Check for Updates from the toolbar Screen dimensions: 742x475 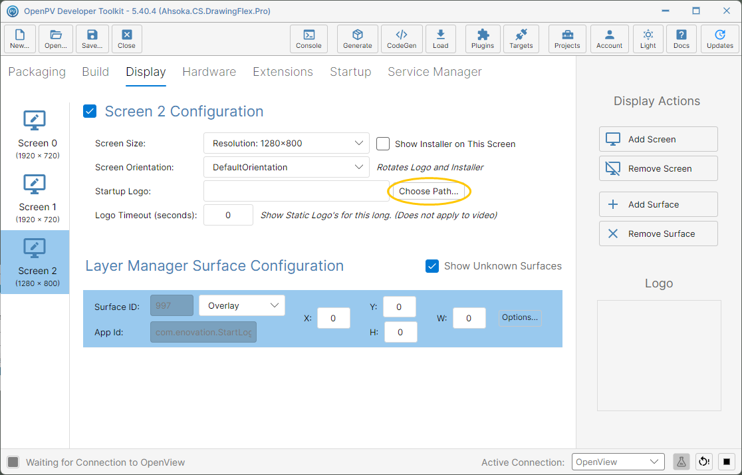720,39
